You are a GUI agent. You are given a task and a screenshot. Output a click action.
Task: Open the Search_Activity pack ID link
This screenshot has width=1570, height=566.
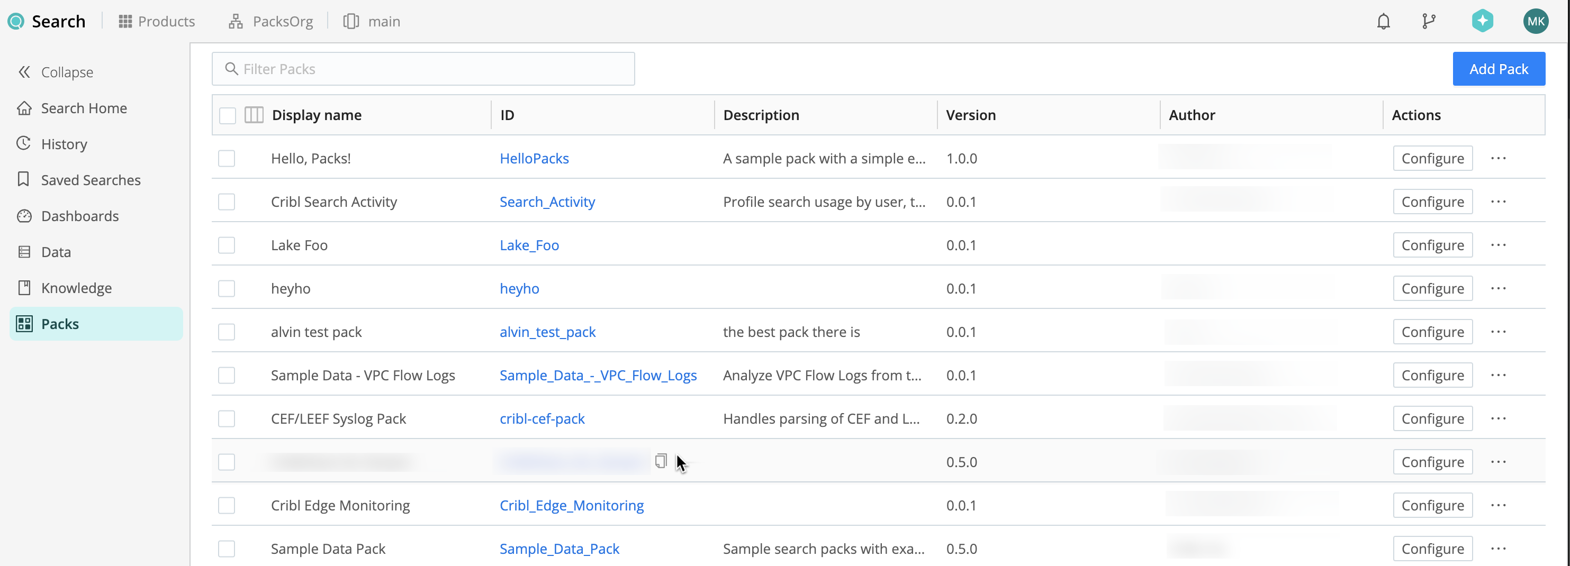[x=547, y=202]
